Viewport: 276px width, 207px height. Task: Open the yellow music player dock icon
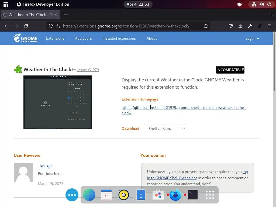pyautogui.click(x=123, y=195)
